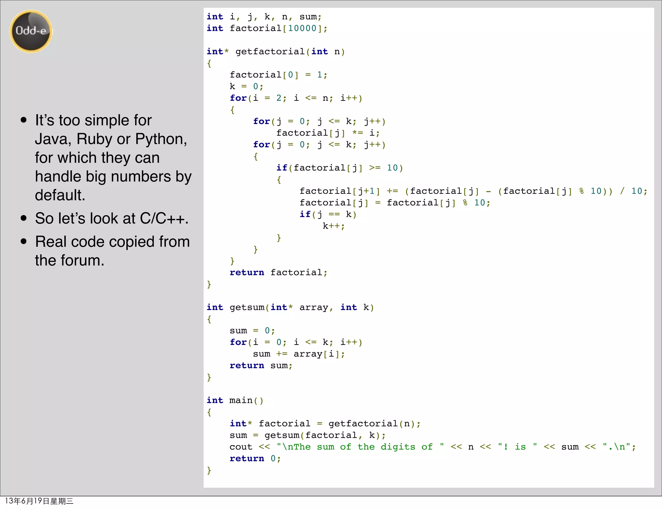Click the long factorial[j+1] carry statement
Viewport: 662px width, 509px height.
[x=473, y=191]
